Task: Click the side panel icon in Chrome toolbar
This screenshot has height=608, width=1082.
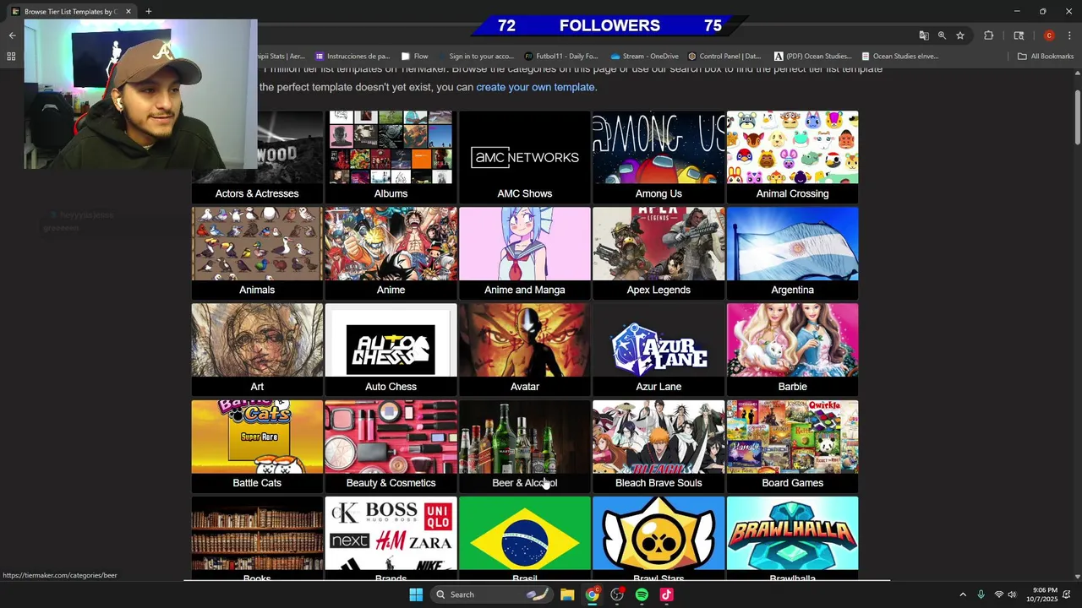Action: click(1019, 35)
